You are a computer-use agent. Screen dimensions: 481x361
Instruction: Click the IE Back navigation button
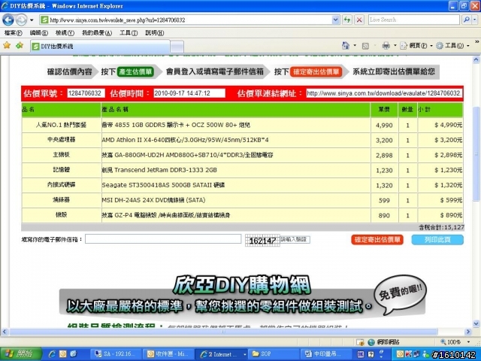pyautogui.click(x=8, y=20)
